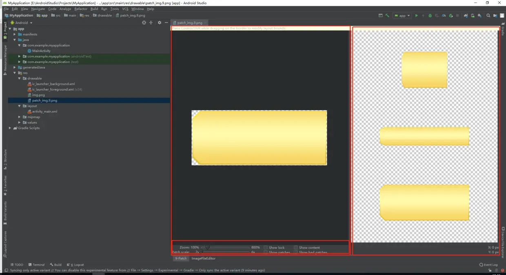Attach debugger to Android process icon
Viewport: 506px width, 275px height.
[451, 16]
